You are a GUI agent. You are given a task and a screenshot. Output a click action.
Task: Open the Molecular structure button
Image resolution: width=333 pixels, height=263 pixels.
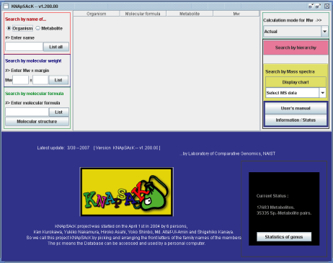click(37, 122)
